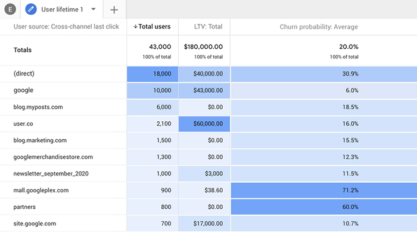Open the User lifetime 1 tab dropdown arrow

coord(94,9)
